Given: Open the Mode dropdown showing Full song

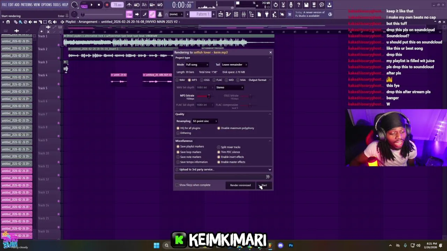Looking at the screenshot, I should click(197, 64).
